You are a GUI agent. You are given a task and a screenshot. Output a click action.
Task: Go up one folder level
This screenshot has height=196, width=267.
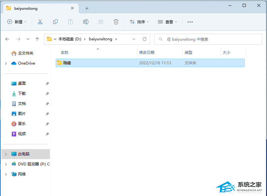[37, 39]
